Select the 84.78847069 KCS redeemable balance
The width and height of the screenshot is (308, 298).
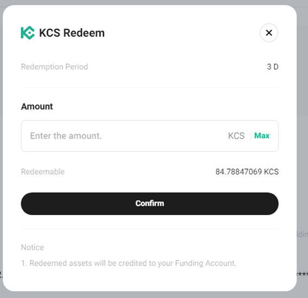[x=247, y=172]
